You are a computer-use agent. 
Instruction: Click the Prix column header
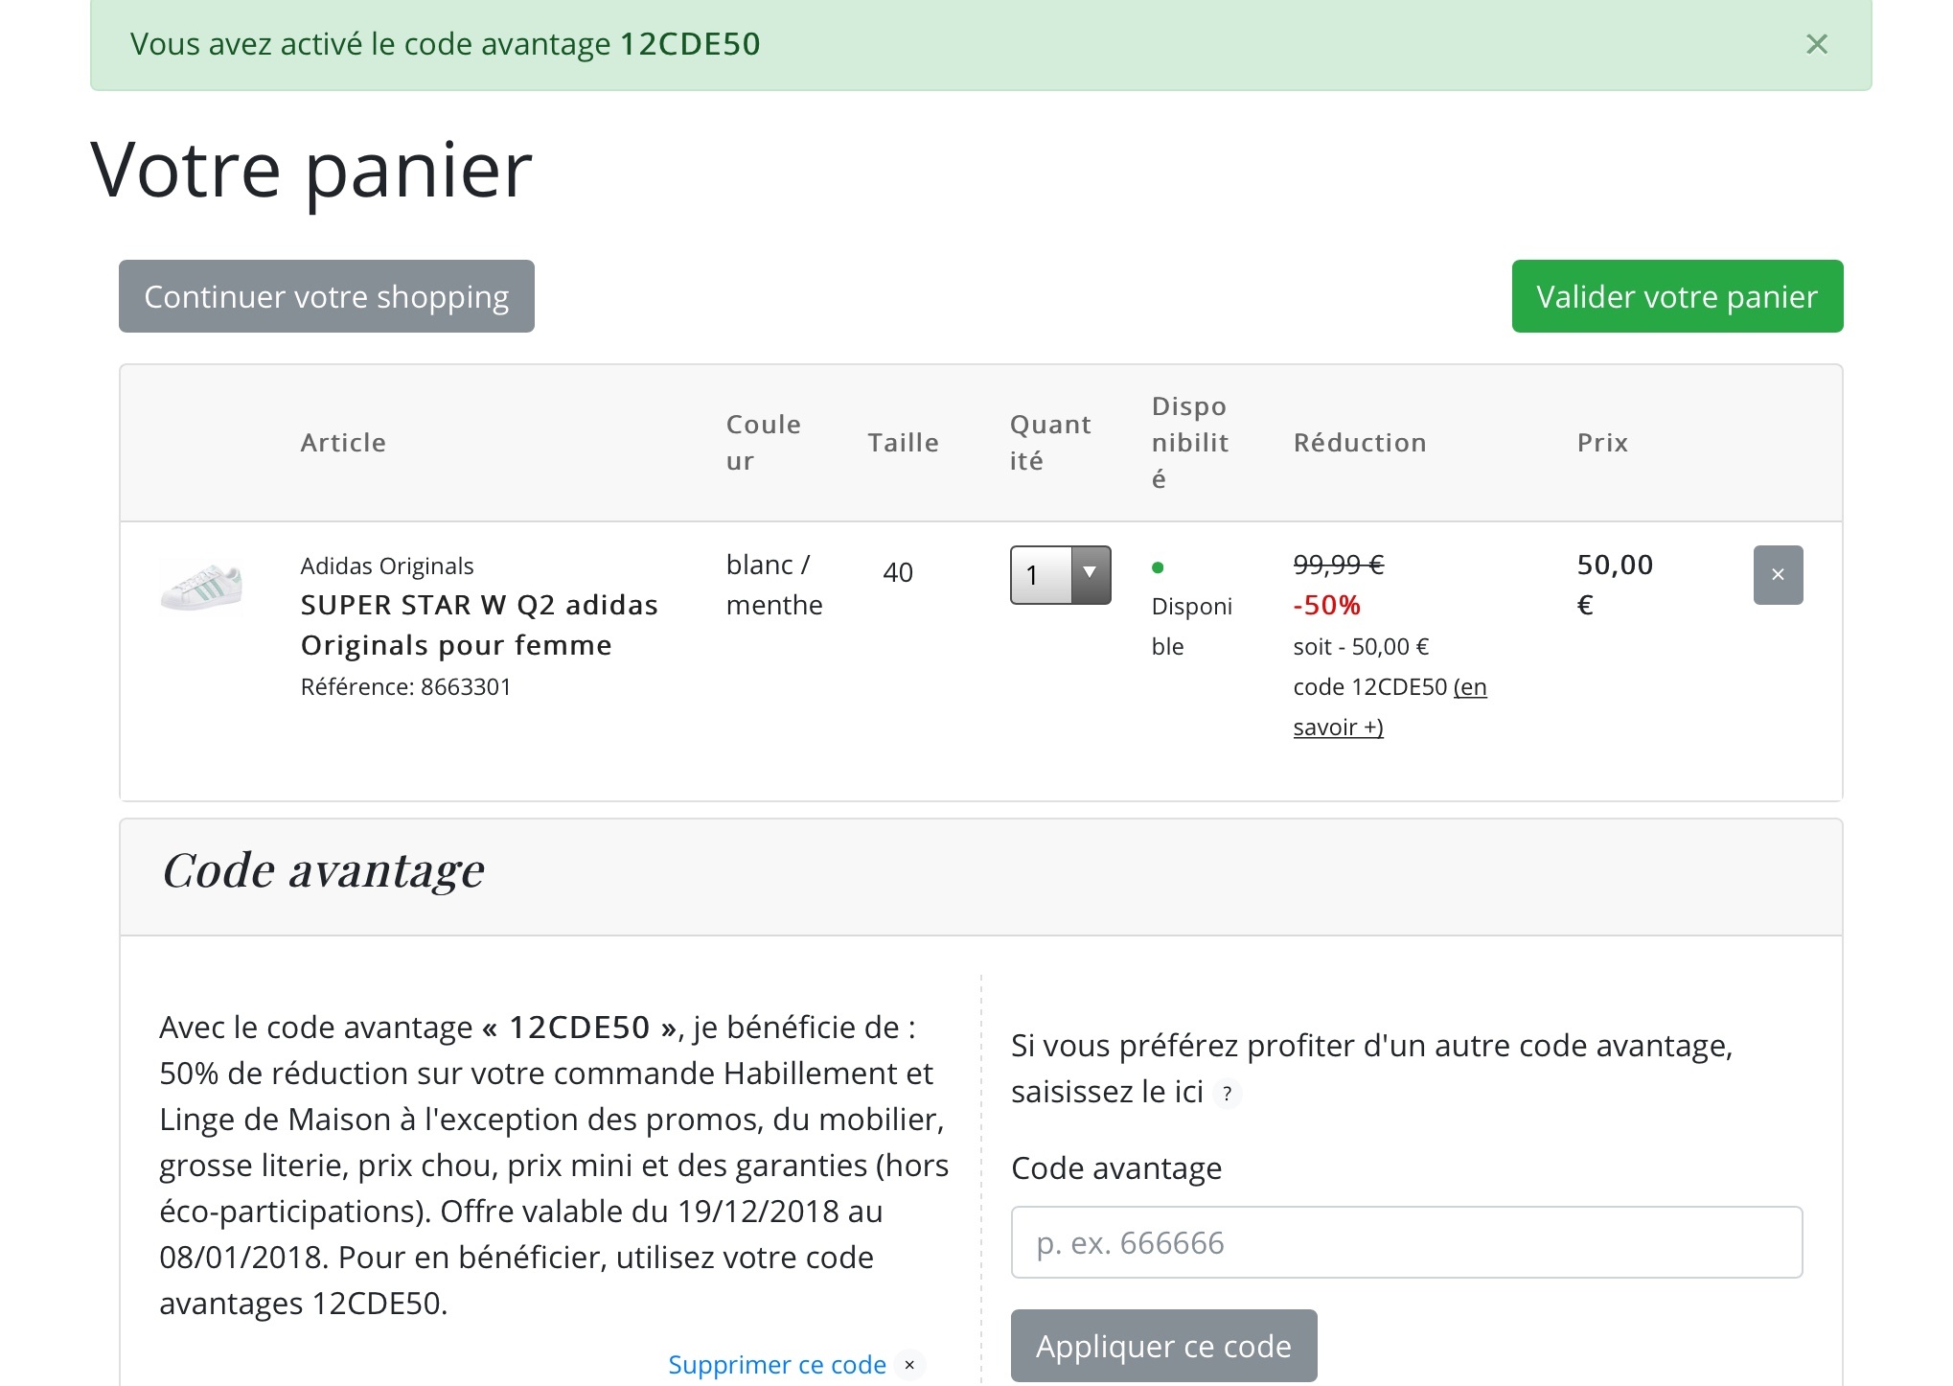(x=1602, y=443)
